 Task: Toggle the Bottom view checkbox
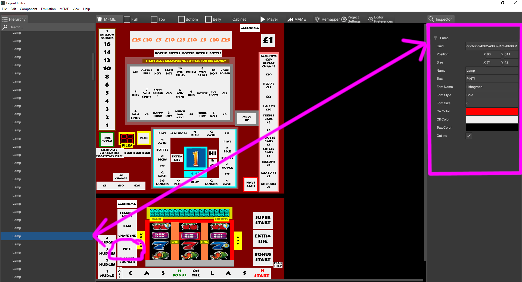[x=181, y=19]
